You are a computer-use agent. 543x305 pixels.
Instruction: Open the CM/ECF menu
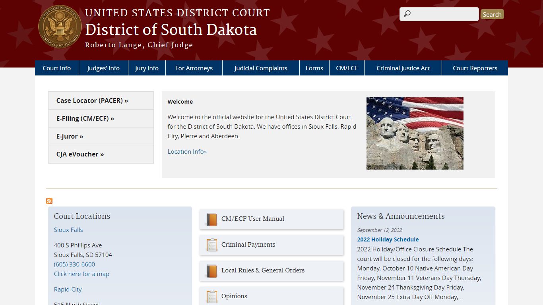[x=347, y=68]
